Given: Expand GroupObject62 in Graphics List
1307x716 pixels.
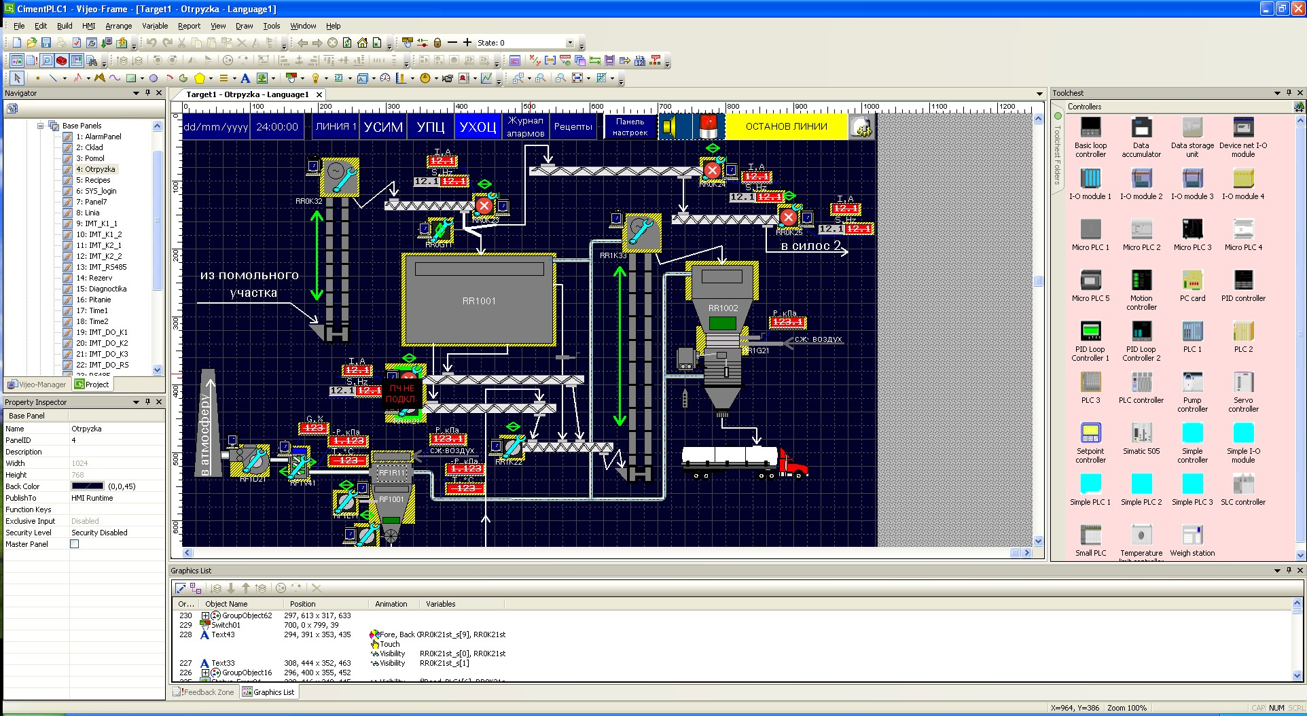Looking at the screenshot, I should pos(205,615).
